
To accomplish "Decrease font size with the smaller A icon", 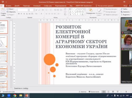I will [39, 10].
